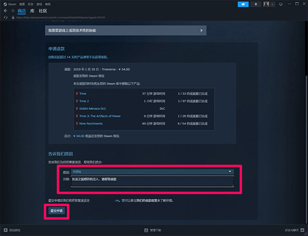Viewport: 308px width, 236px height.
Task: Click the 49 分钟 游戏时间 text
Action: click(153, 123)
